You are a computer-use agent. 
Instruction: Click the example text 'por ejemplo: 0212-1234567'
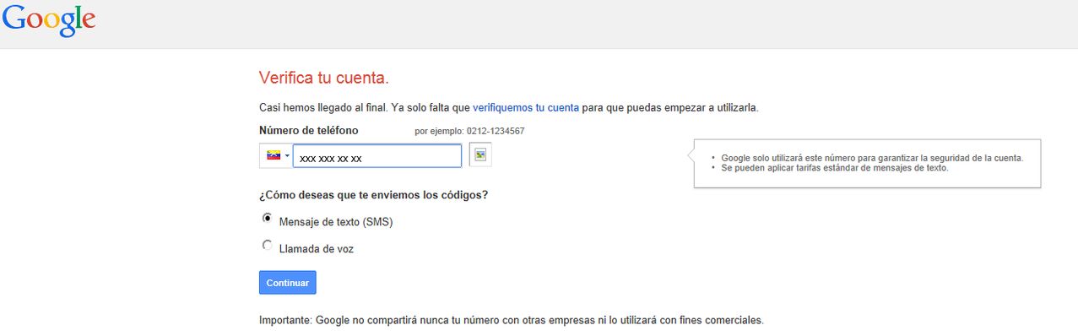click(470, 131)
